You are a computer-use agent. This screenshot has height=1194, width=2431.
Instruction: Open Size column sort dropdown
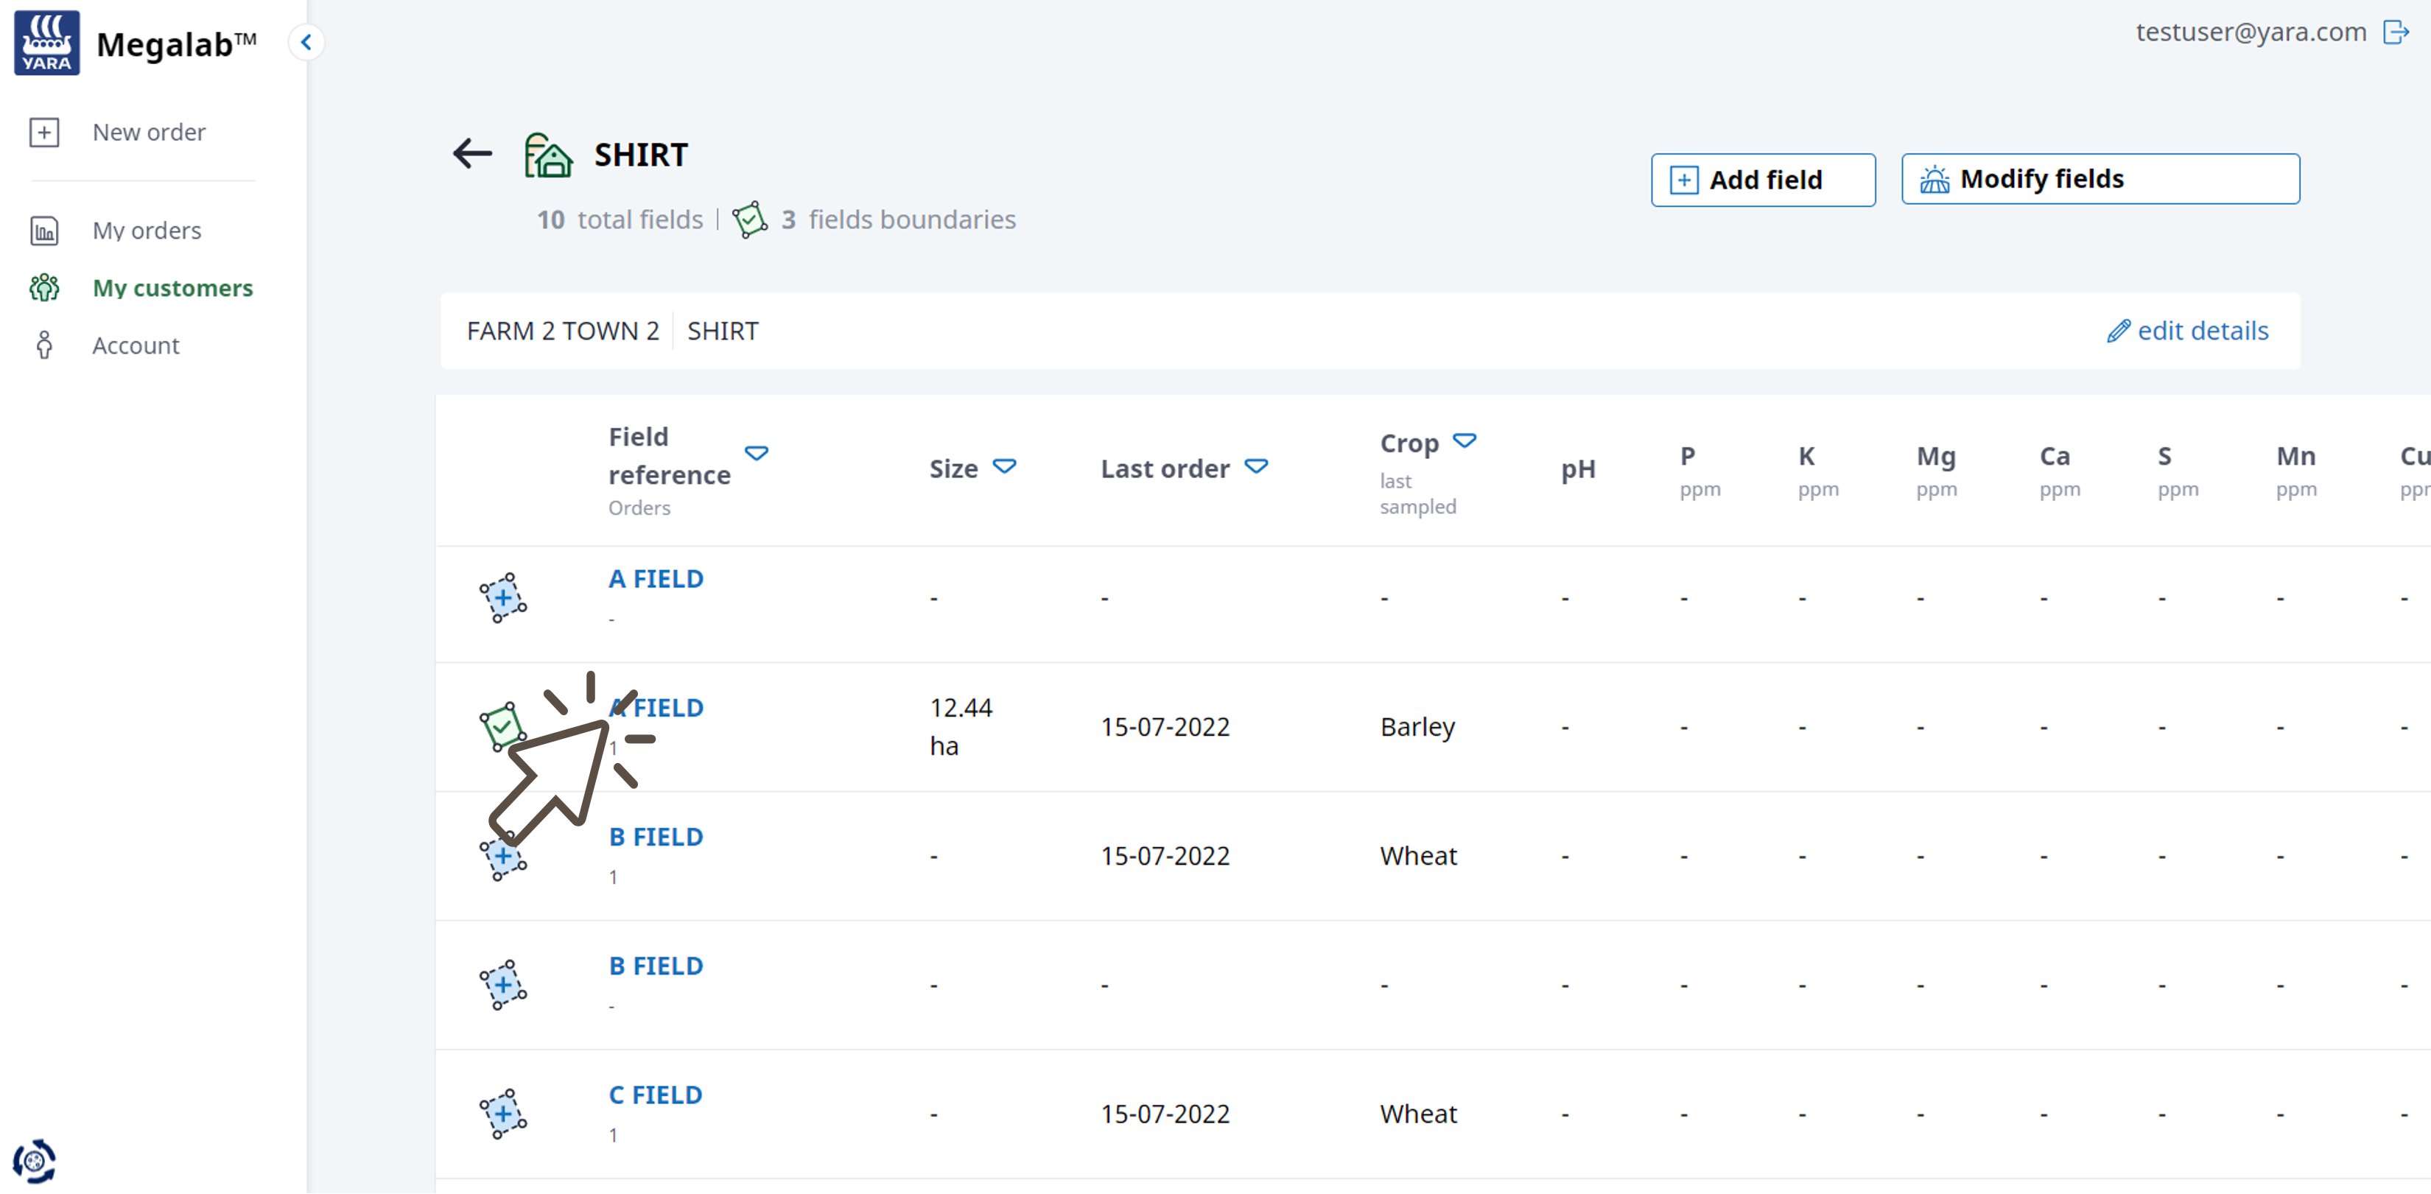pos(1004,466)
